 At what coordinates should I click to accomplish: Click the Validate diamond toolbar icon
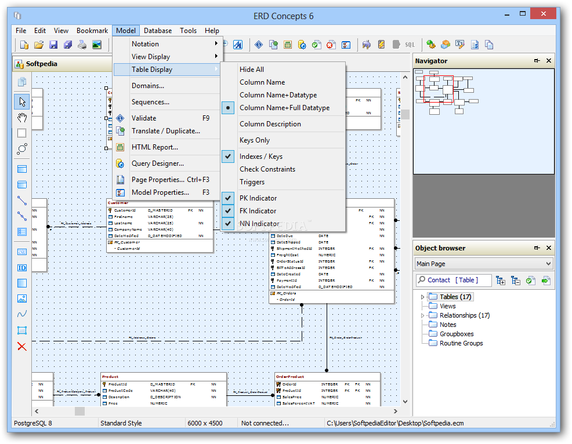[x=259, y=45]
